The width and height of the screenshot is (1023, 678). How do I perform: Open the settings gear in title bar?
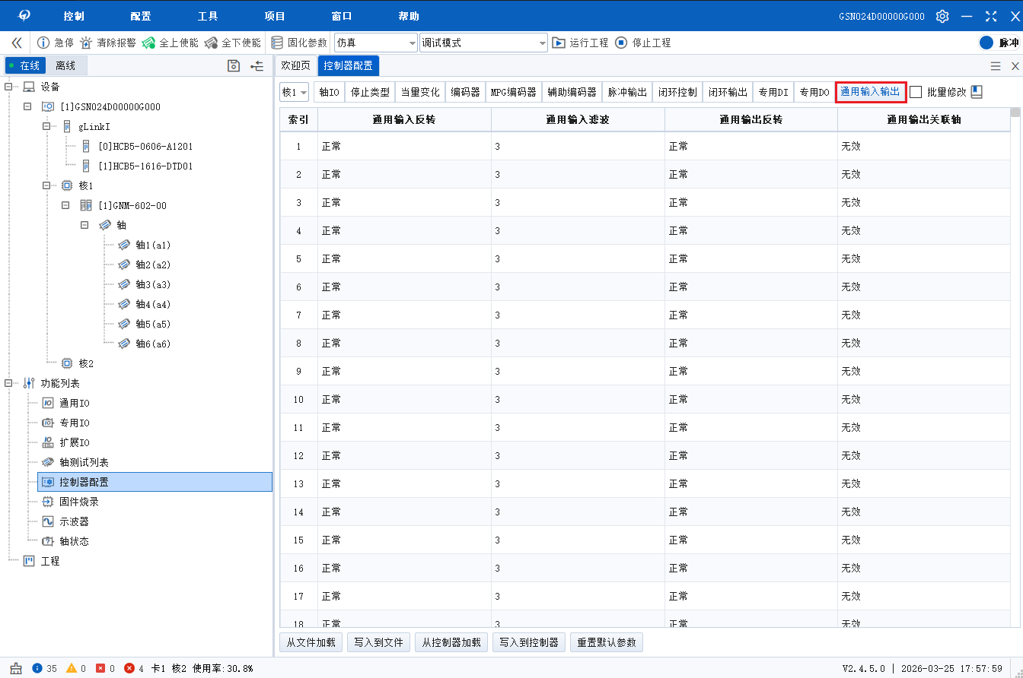[942, 16]
